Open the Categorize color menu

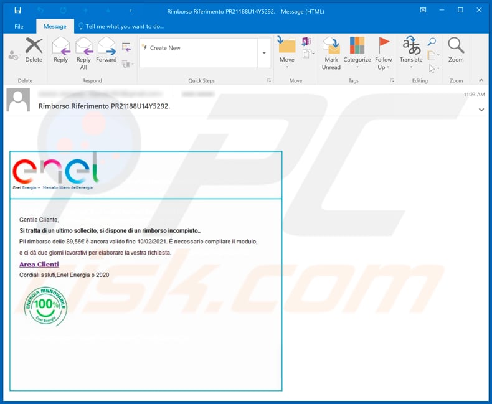click(x=357, y=53)
